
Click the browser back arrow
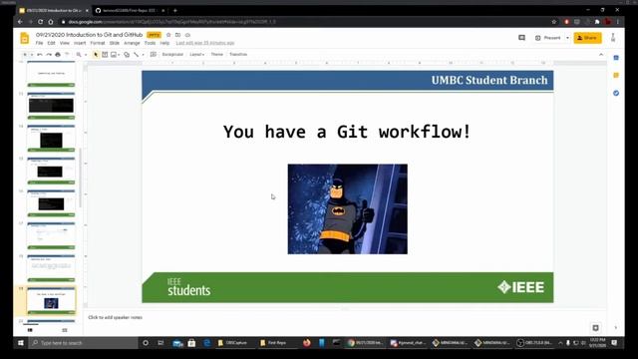(x=20, y=22)
